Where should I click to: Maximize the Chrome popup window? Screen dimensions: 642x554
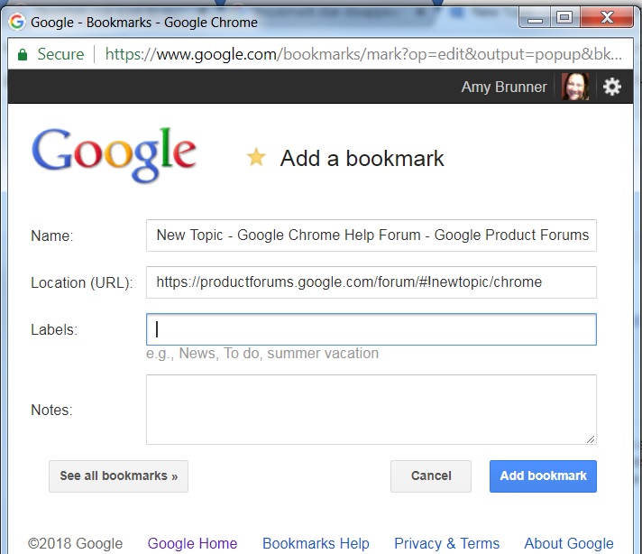pos(564,18)
